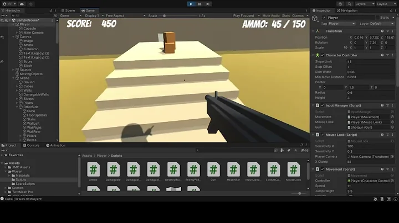This screenshot has height=223, width=399.
Task: Open the Layout dropdown
Action: tap(386, 4)
